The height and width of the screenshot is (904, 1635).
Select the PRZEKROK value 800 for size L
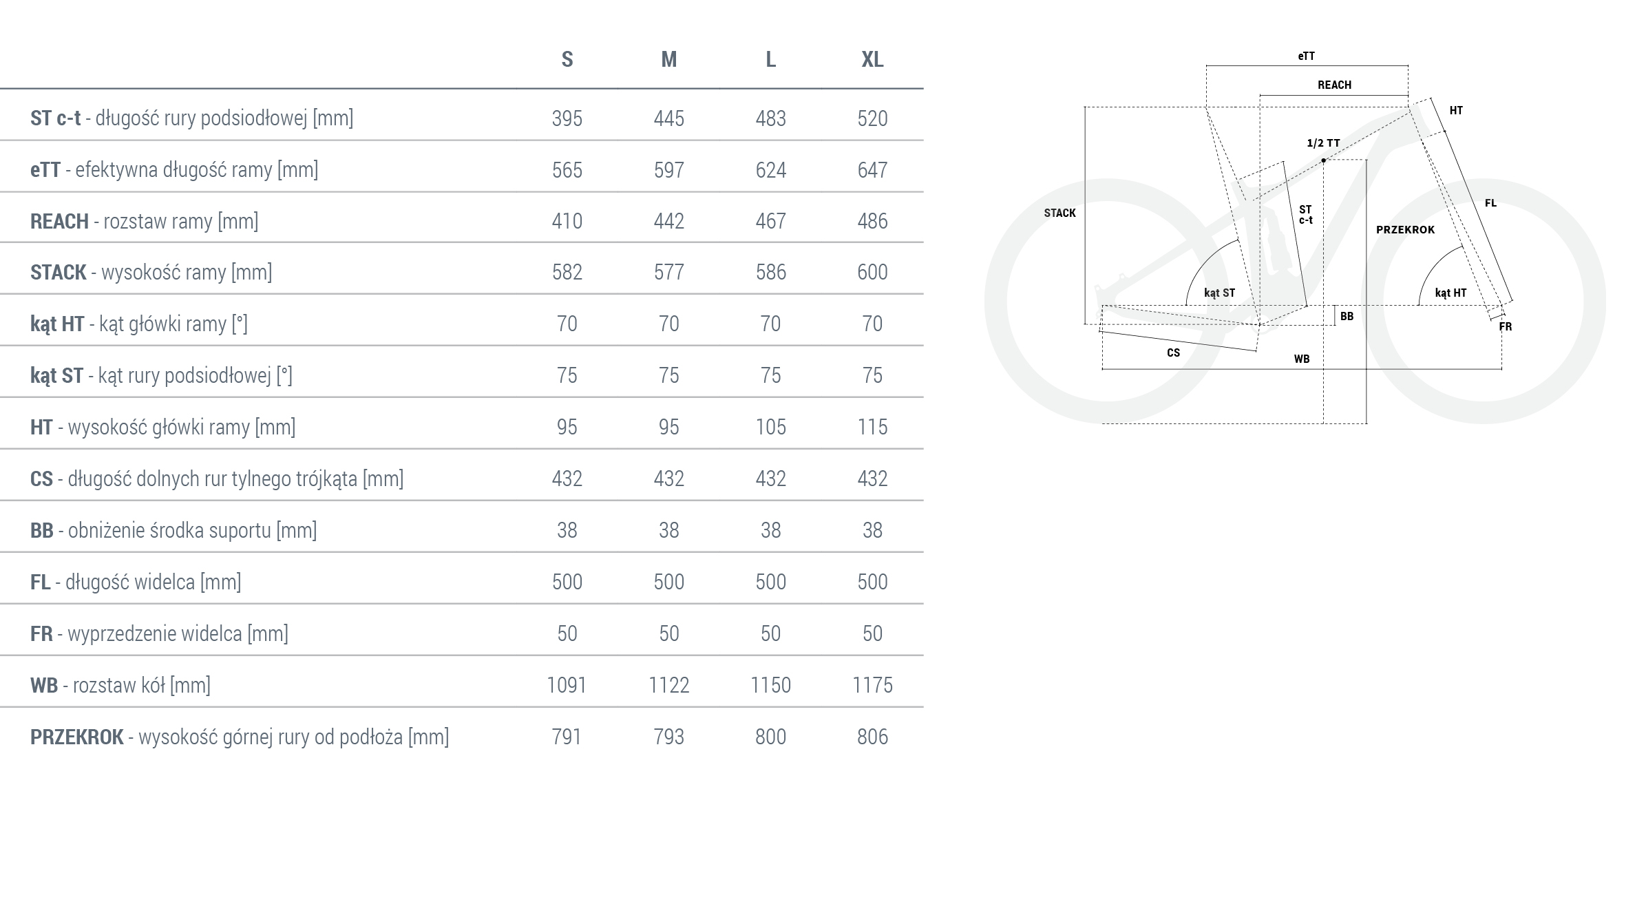(x=770, y=737)
